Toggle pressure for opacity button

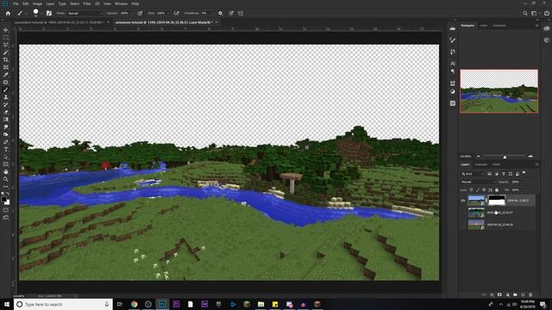(x=140, y=14)
